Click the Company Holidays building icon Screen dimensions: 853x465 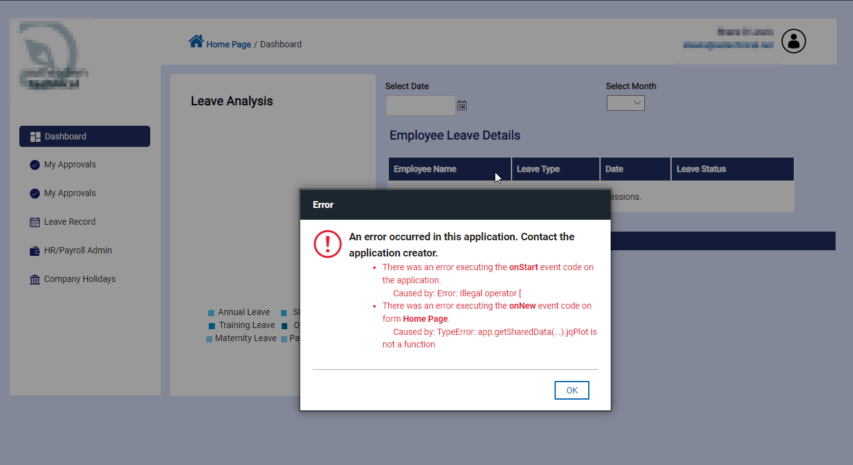click(x=35, y=279)
